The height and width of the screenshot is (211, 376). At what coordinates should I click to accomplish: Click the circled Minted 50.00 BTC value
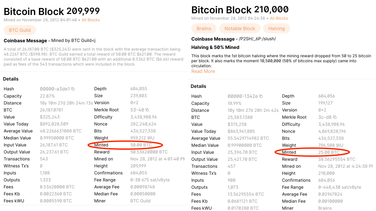coord(141,145)
